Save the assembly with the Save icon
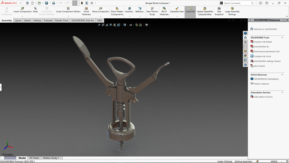Screen dimensions: 289x163 [x=47, y=3]
